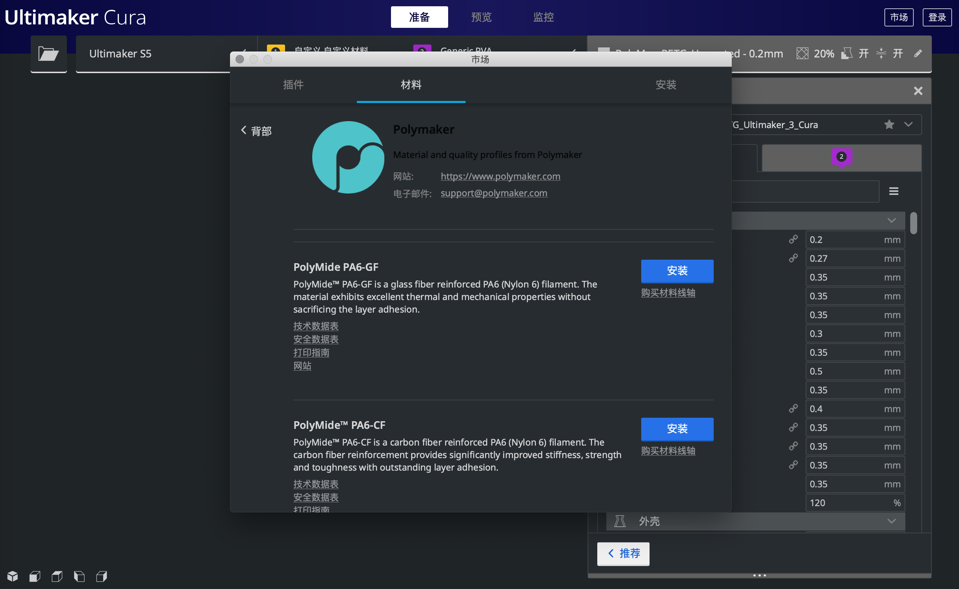
Task: Open PA6-GF 网站 website link
Action: (x=302, y=366)
